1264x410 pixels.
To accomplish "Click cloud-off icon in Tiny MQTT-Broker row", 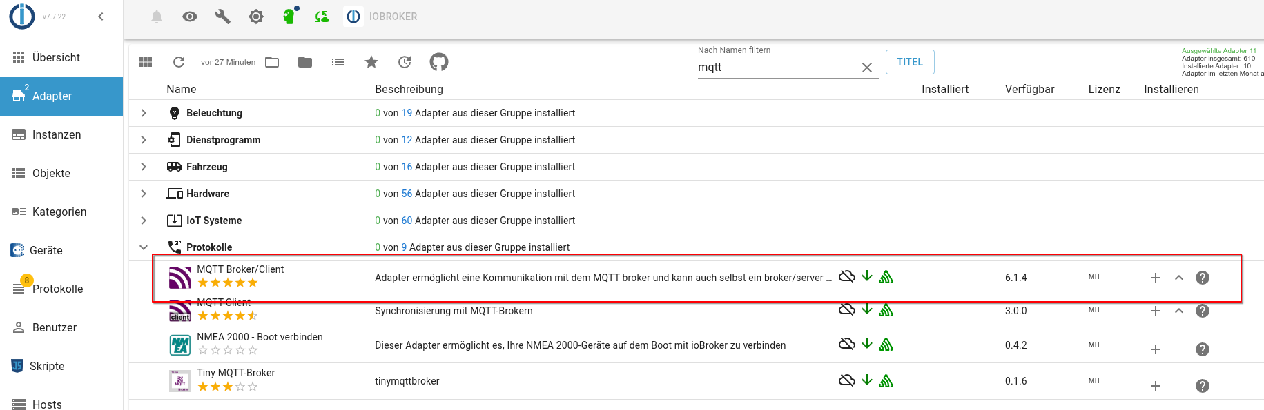I will pos(847,380).
